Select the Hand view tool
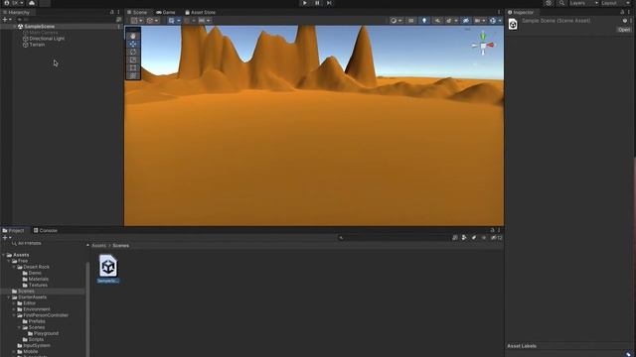636x357 pixels. (x=133, y=36)
